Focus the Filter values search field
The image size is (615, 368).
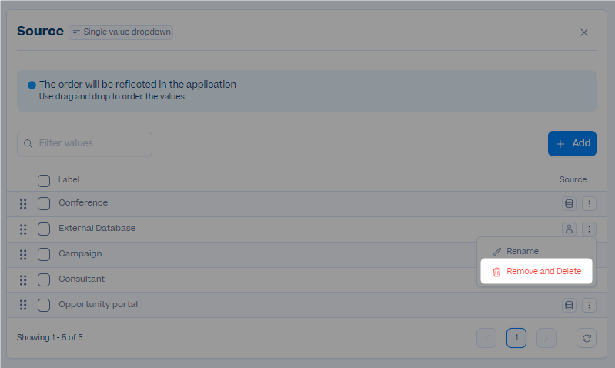(85, 144)
